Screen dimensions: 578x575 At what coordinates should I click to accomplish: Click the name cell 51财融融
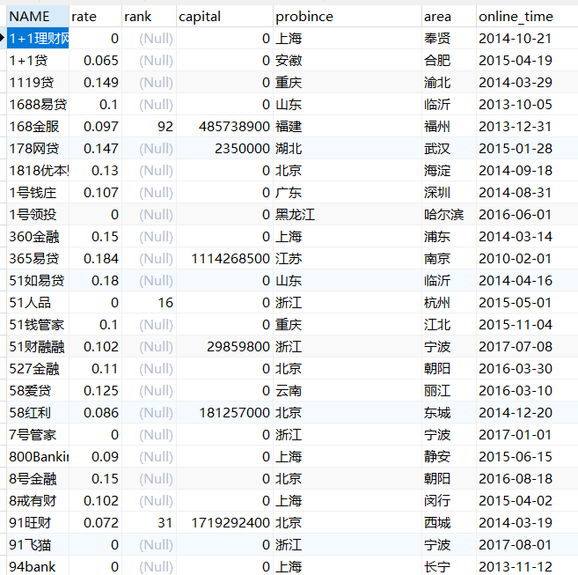38,347
